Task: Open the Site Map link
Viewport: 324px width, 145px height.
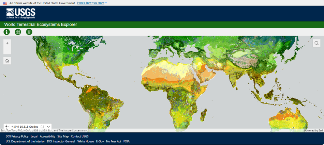Action: click(x=63, y=136)
